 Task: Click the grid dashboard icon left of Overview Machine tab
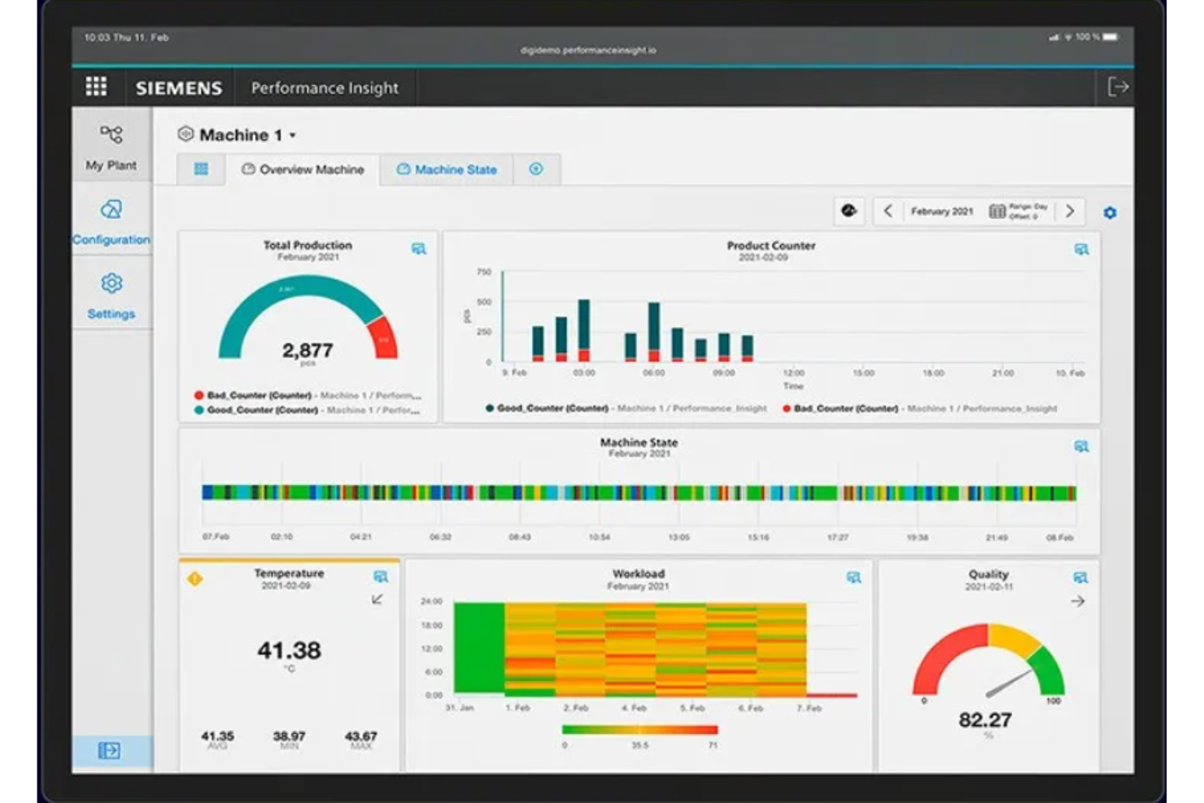tap(199, 169)
